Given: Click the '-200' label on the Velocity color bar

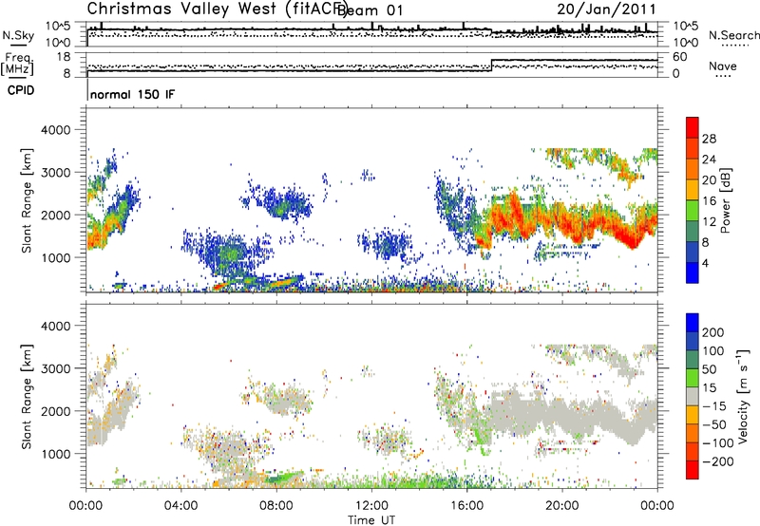Looking at the screenshot, I should 718,461.
